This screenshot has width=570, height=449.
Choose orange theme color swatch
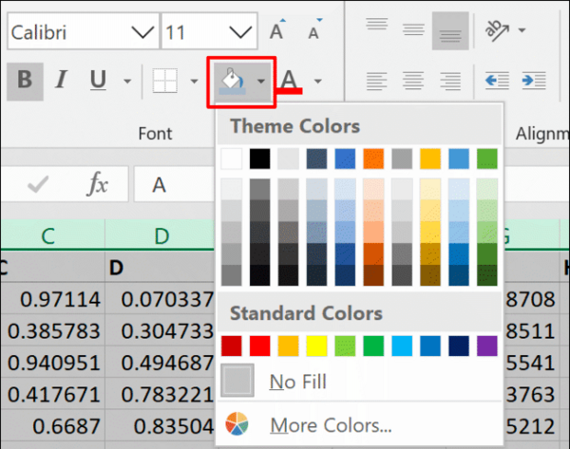point(373,159)
